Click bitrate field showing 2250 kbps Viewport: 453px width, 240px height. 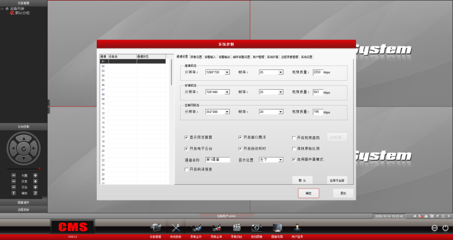coord(318,72)
